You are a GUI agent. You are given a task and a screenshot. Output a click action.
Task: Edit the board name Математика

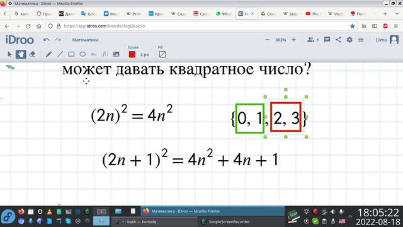point(85,40)
